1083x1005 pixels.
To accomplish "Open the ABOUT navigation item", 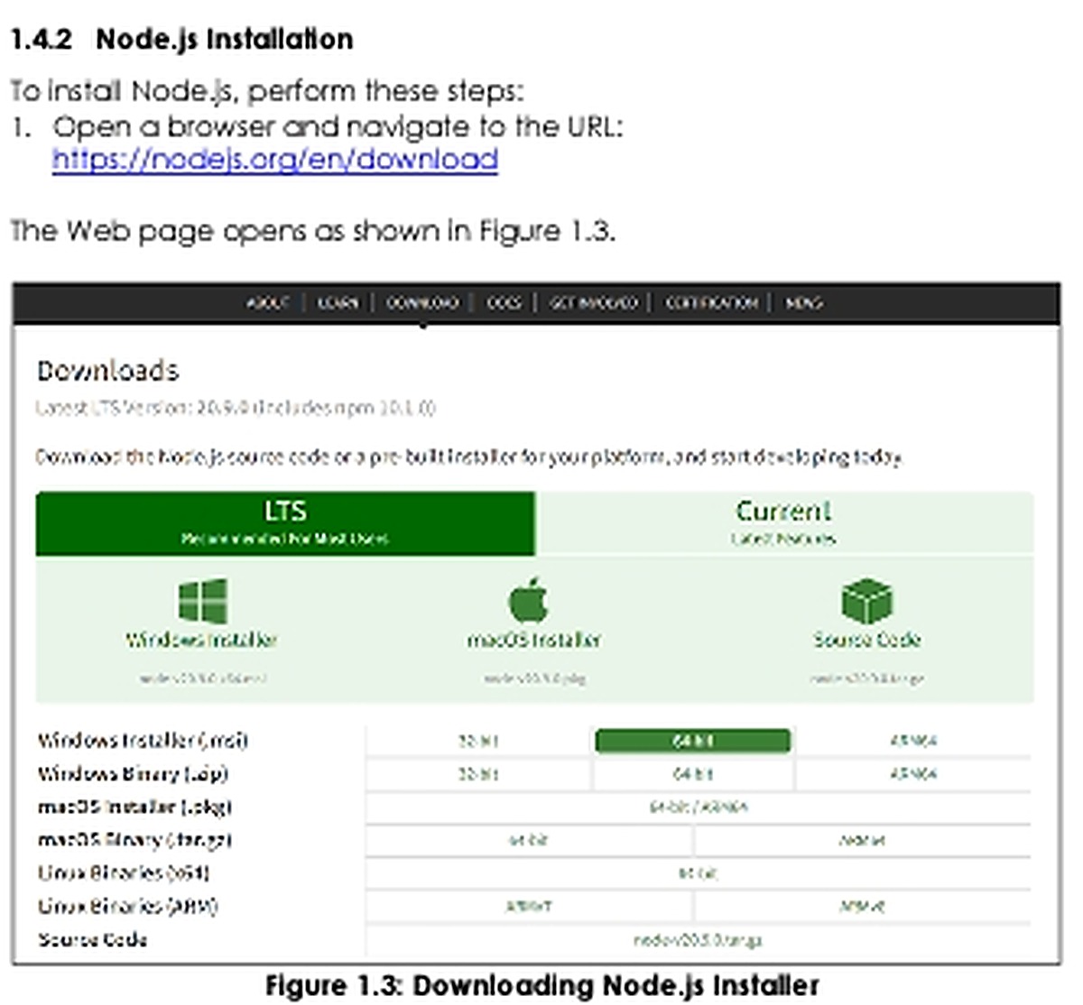I will pos(268,303).
